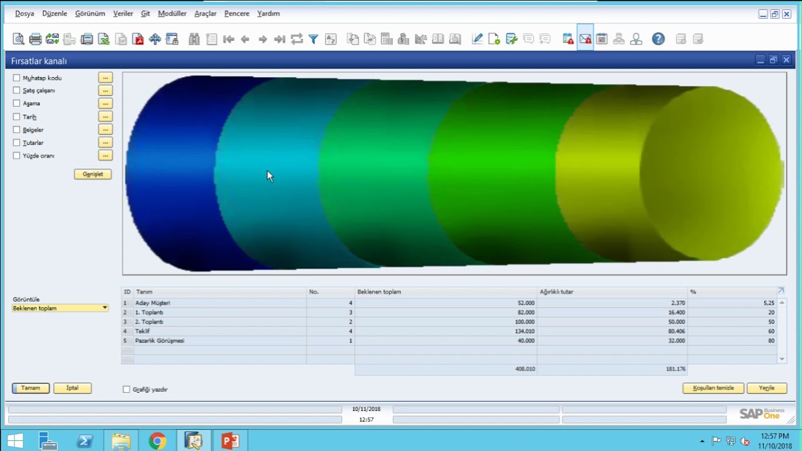This screenshot has width=802, height=451.
Task: Open the Görünüm menu
Action: coord(90,13)
